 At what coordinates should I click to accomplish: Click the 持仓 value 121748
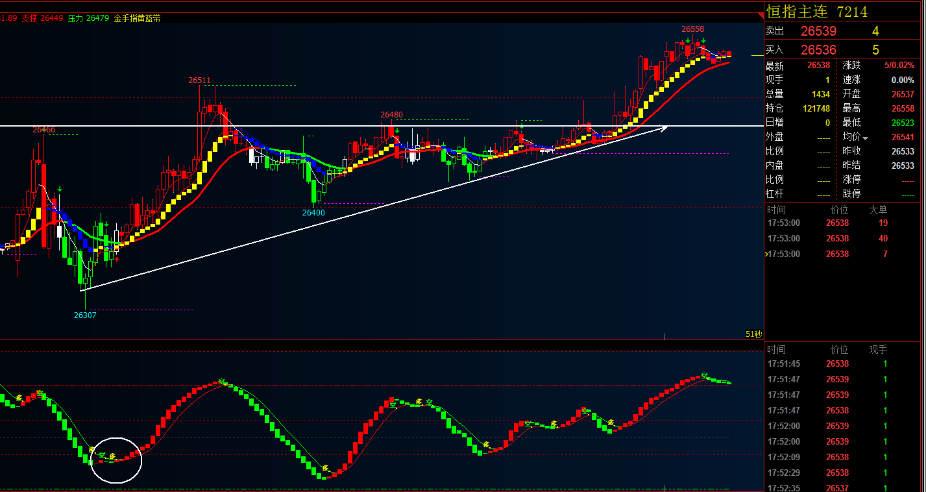pyautogui.click(x=816, y=108)
